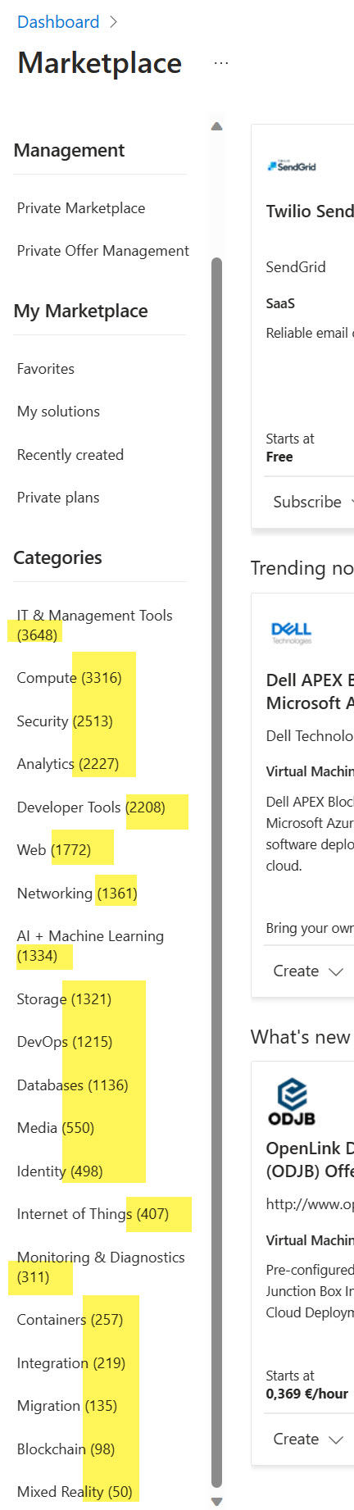354x1510 pixels.
Task: Click the sidebar vertical scrollbar thumb
Action: click(x=216, y=872)
